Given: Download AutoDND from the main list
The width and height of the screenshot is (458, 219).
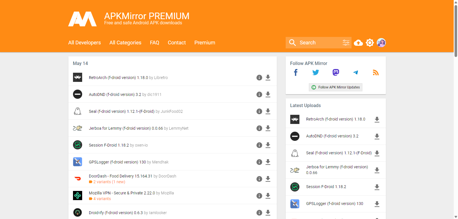Looking at the screenshot, I should coord(268,94).
